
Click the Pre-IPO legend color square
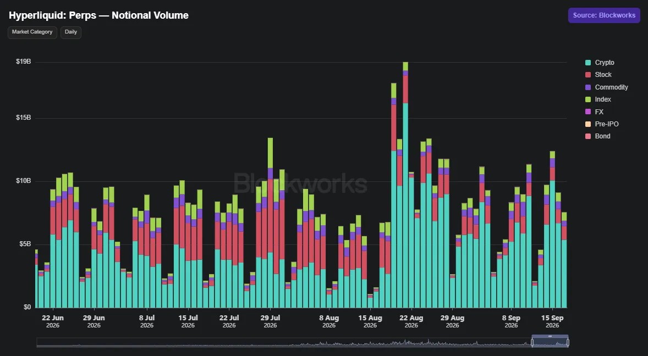588,124
